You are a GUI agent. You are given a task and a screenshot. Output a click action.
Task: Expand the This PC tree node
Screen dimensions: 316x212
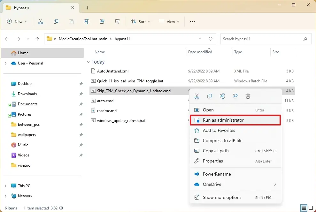click(x=5, y=186)
